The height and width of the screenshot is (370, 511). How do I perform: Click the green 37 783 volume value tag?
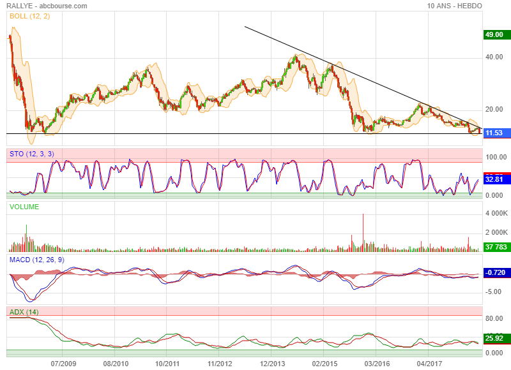(494, 247)
